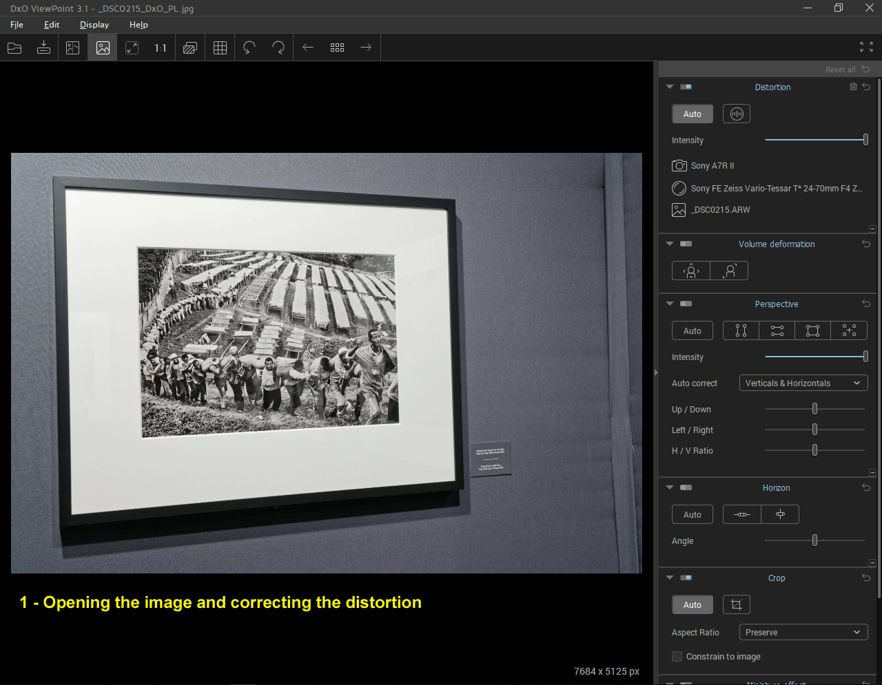The image size is (882, 685).
Task: Click Auto in the Crop section
Action: point(693,604)
